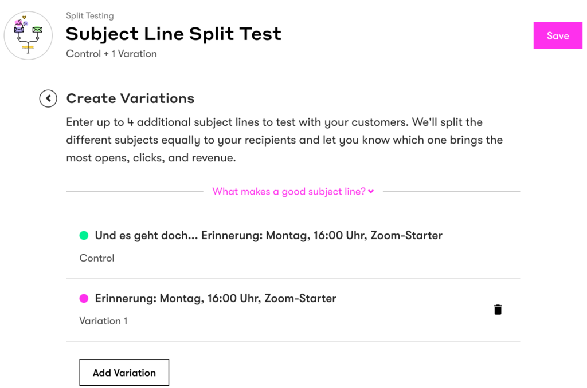Click the split testing logo illustration

[28, 35]
